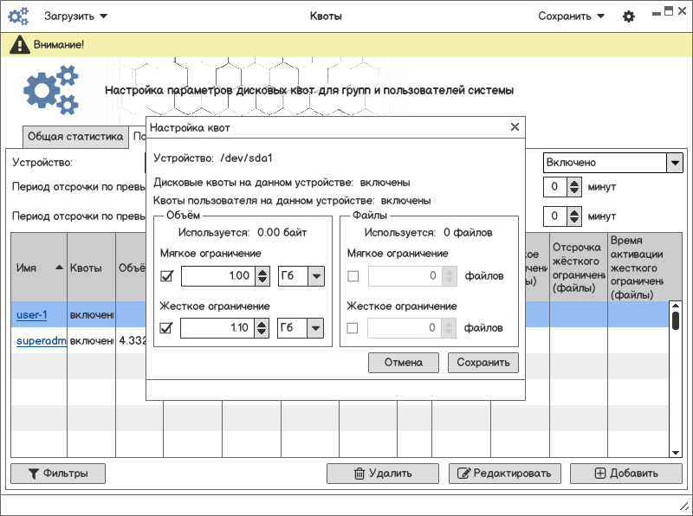Click Время активации жесткого ограничения header
Image resolution: width=693 pixels, height=516 pixels.
pyautogui.click(x=638, y=268)
